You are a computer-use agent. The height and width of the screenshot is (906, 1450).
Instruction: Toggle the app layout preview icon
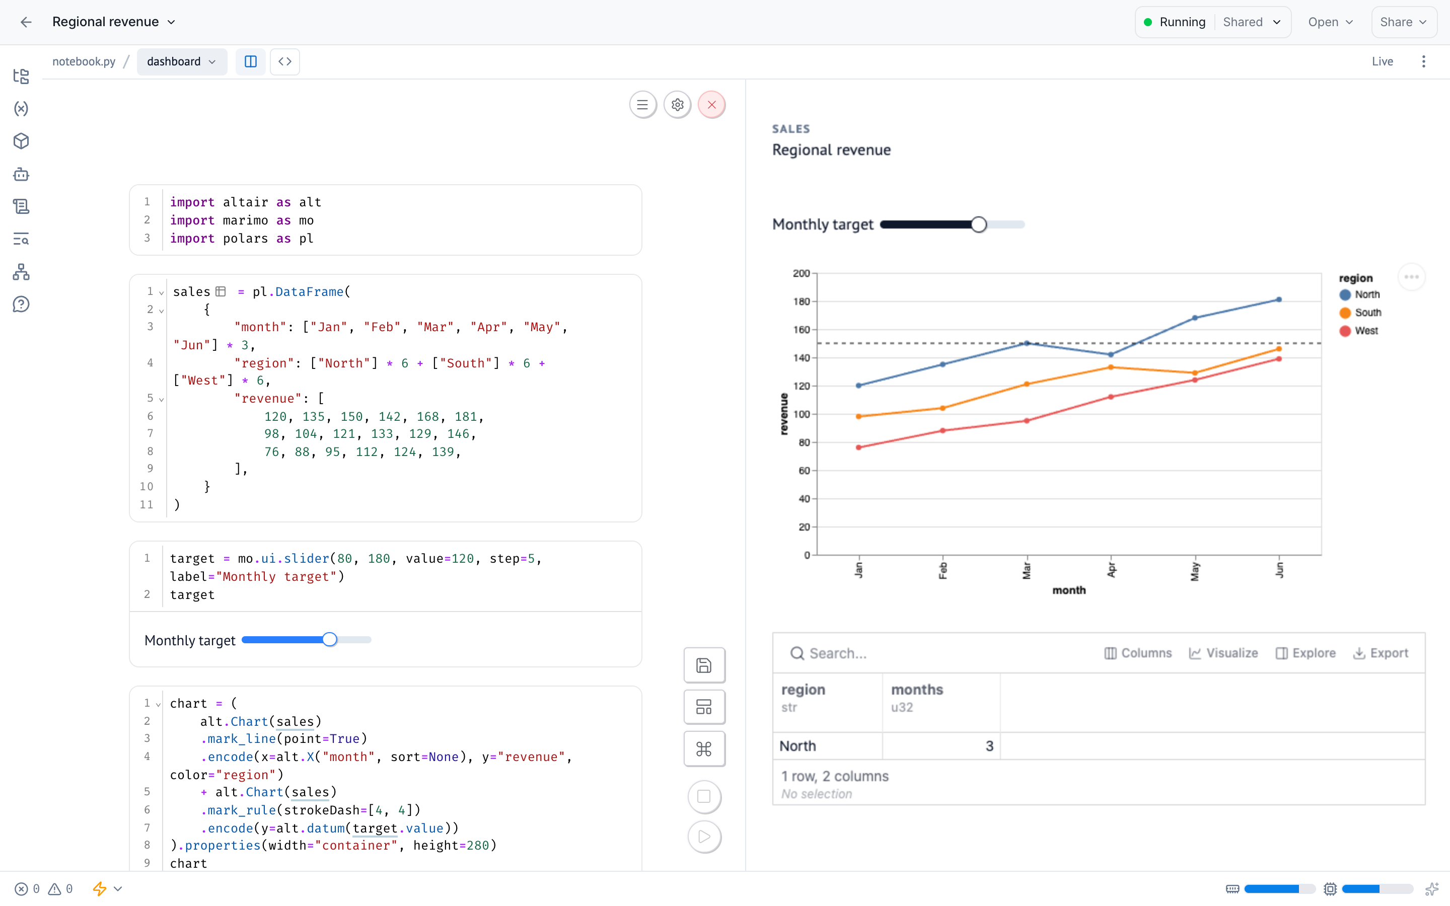pyautogui.click(x=704, y=707)
